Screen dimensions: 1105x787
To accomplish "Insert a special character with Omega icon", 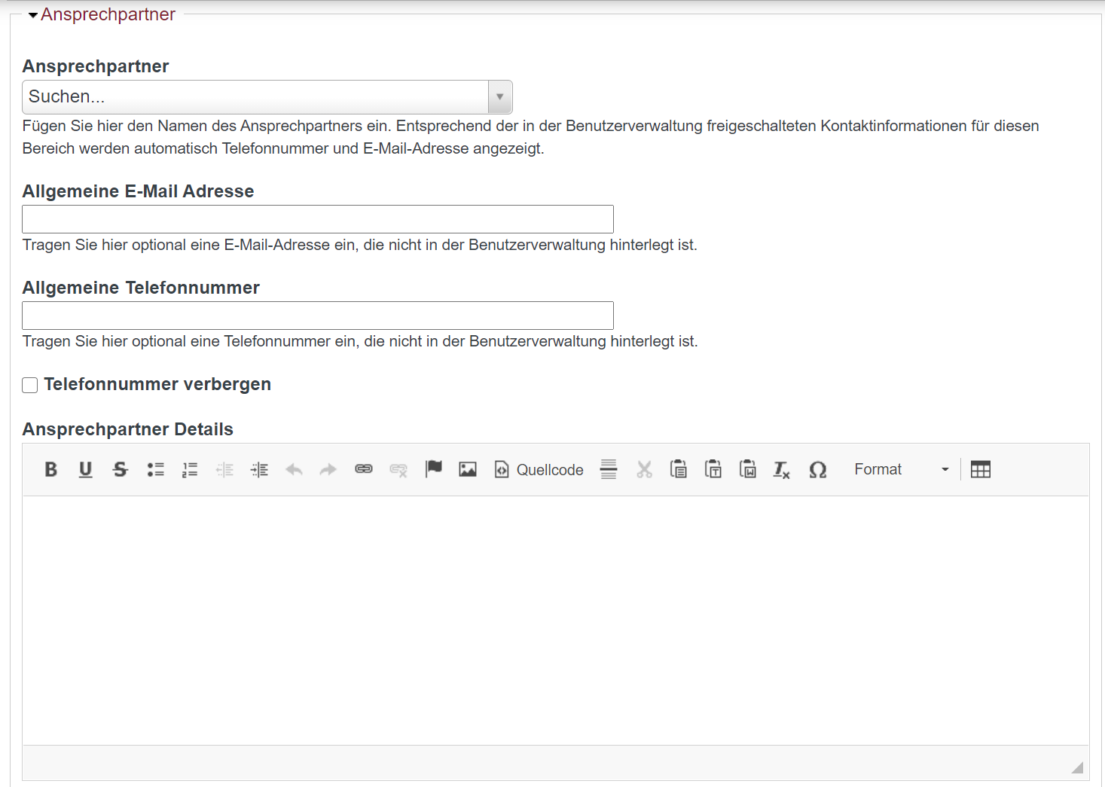I will 817,470.
